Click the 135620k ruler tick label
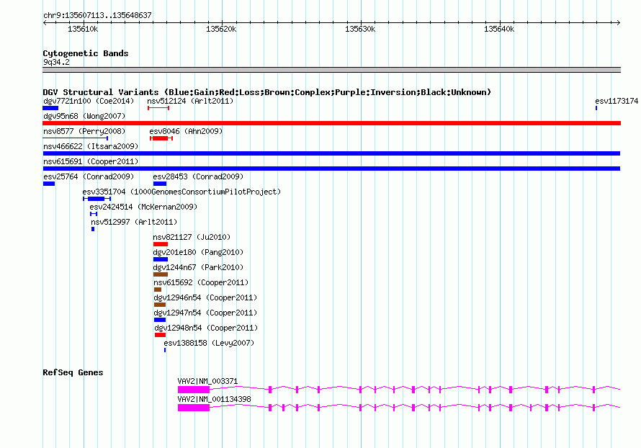641x448 pixels. click(x=221, y=29)
